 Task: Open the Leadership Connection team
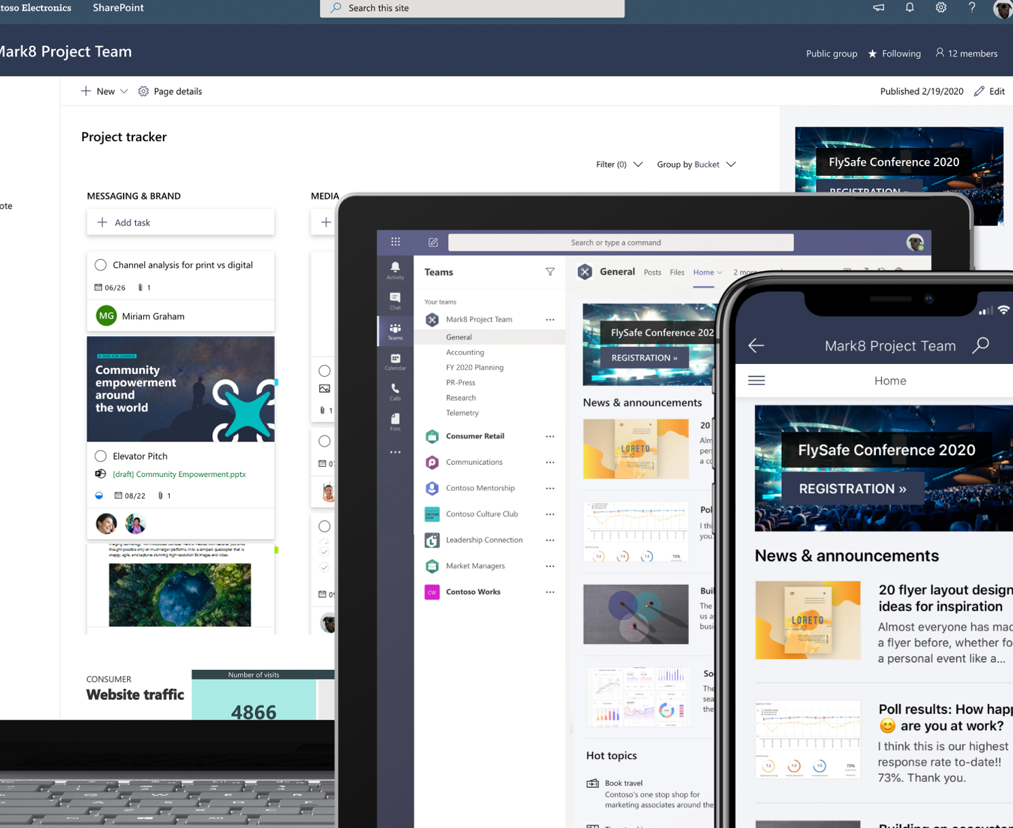[x=484, y=540]
